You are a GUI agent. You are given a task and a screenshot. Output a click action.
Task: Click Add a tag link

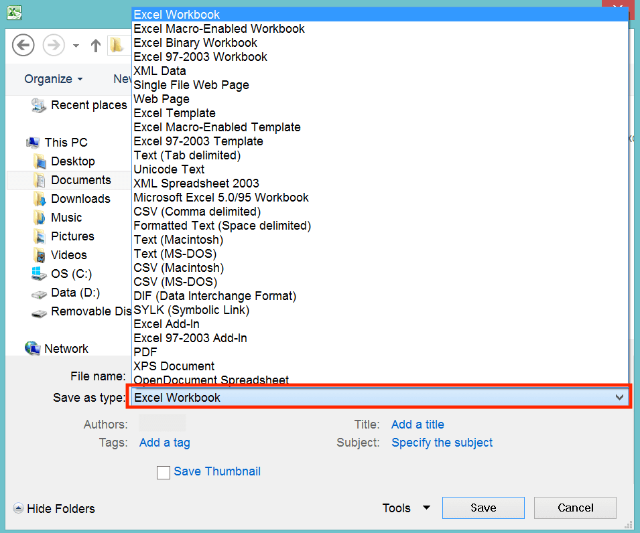[164, 443]
